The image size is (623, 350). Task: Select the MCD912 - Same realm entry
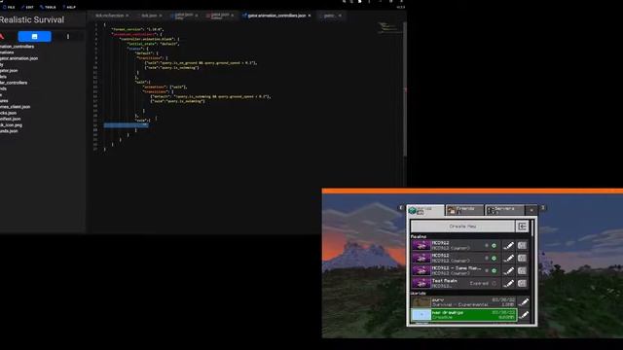point(457,270)
